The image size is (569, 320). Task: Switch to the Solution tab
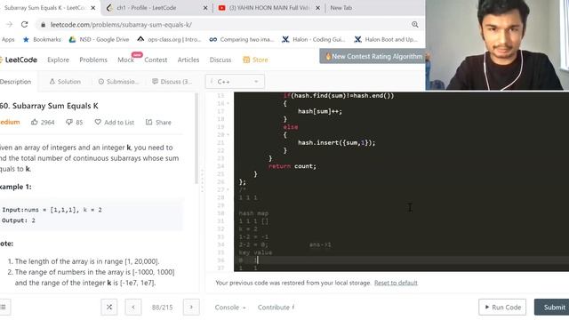pyautogui.click(x=65, y=82)
